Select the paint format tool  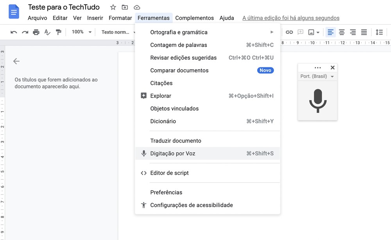pos(58,32)
